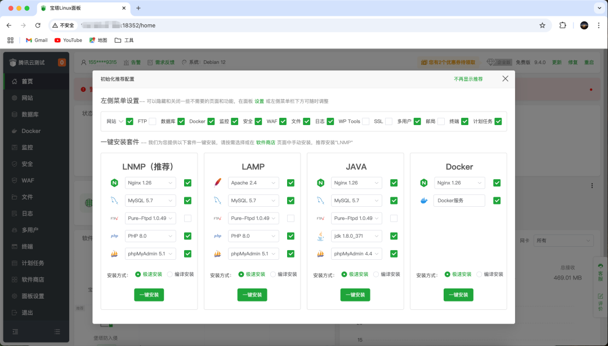The image size is (608, 346).
Task: Click the Java jdk icon
Action: click(320, 236)
